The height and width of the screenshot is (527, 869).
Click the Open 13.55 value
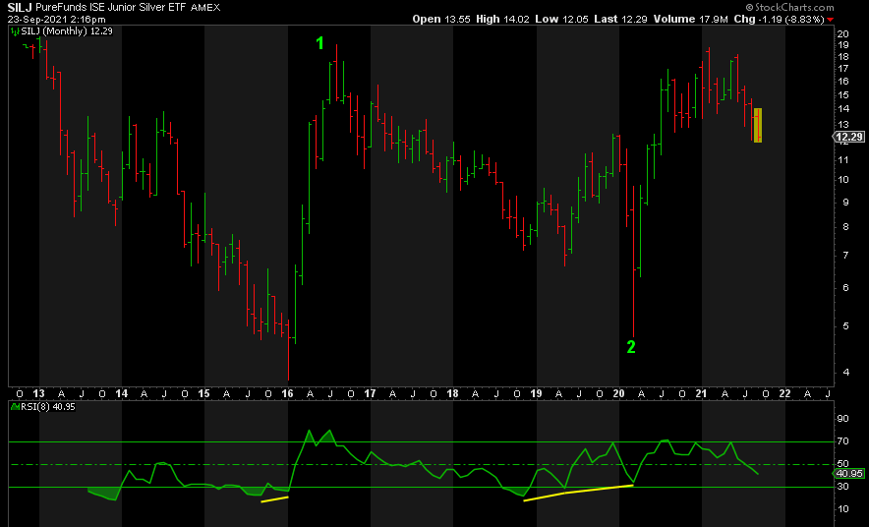[x=441, y=19]
